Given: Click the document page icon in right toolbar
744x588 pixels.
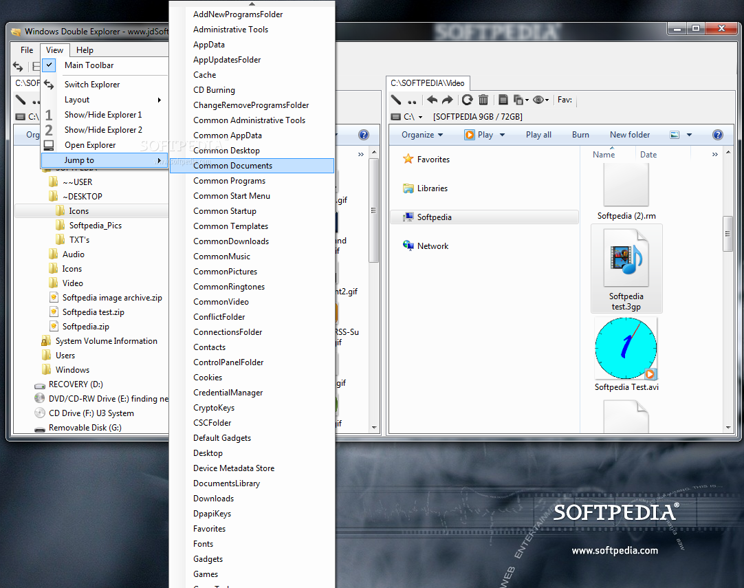Looking at the screenshot, I should [x=503, y=100].
